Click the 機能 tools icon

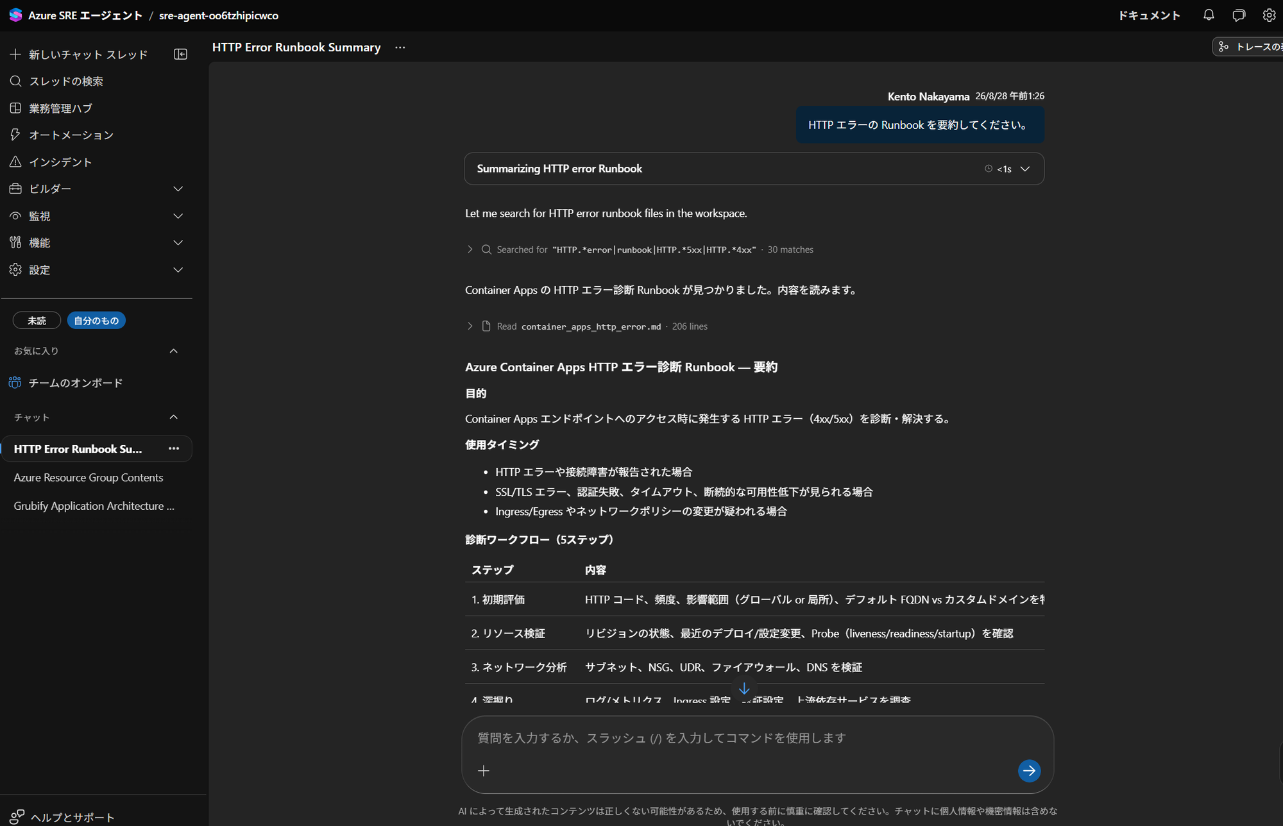[15, 242]
